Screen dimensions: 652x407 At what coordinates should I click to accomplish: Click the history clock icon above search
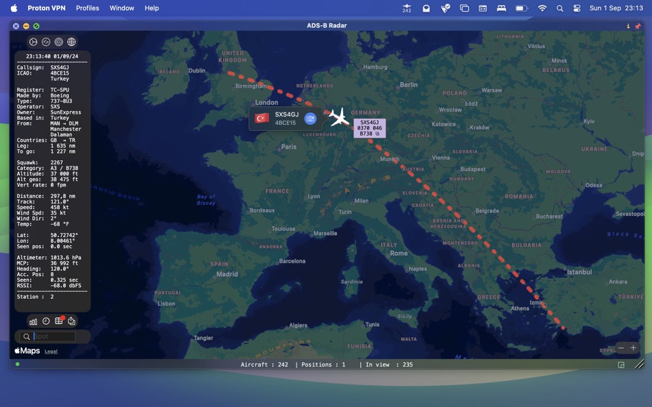pyautogui.click(x=45, y=321)
